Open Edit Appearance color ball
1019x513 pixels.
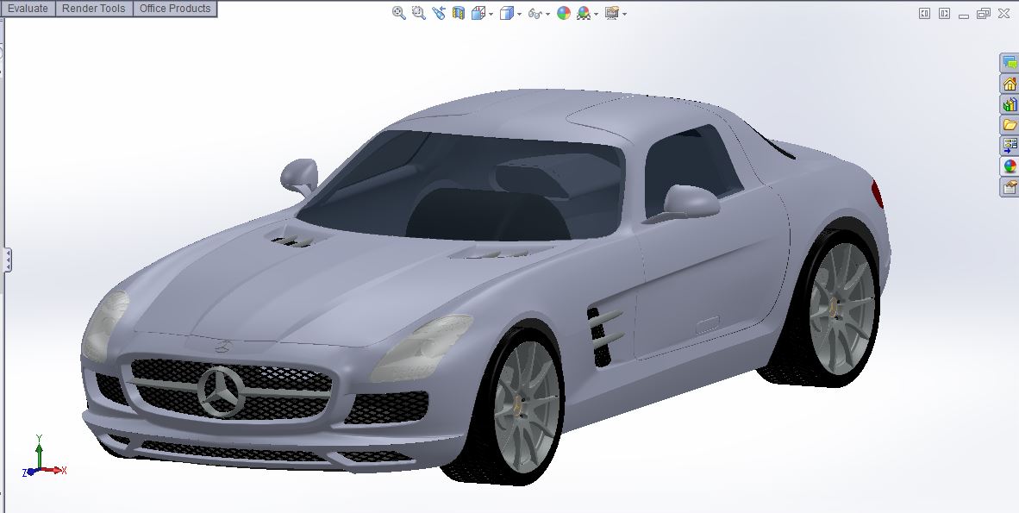click(x=564, y=13)
